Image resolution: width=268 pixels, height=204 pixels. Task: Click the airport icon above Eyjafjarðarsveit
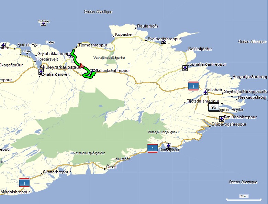tap(41, 72)
